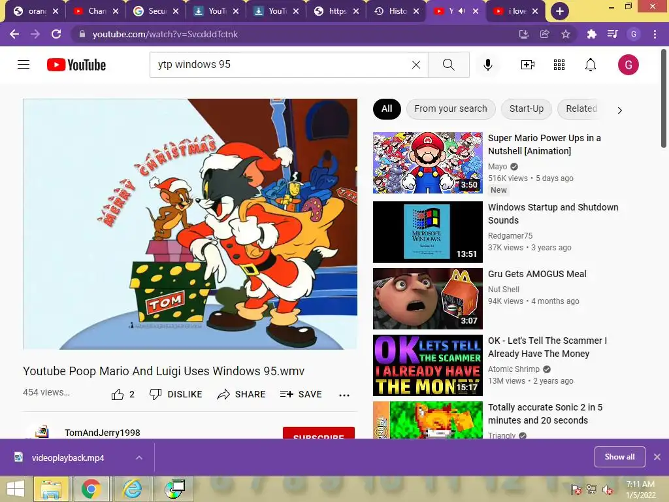Screen dimensions: 669x502
Task: Switch to the 'Chan' YouTube tab
Action: [x=95, y=11]
